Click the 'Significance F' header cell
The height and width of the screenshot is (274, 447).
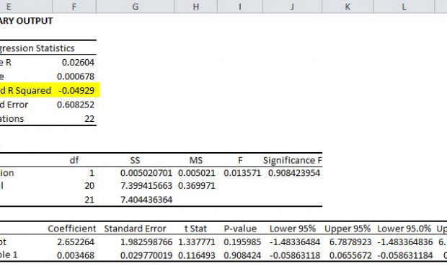pyautogui.click(x=293, y=160)
